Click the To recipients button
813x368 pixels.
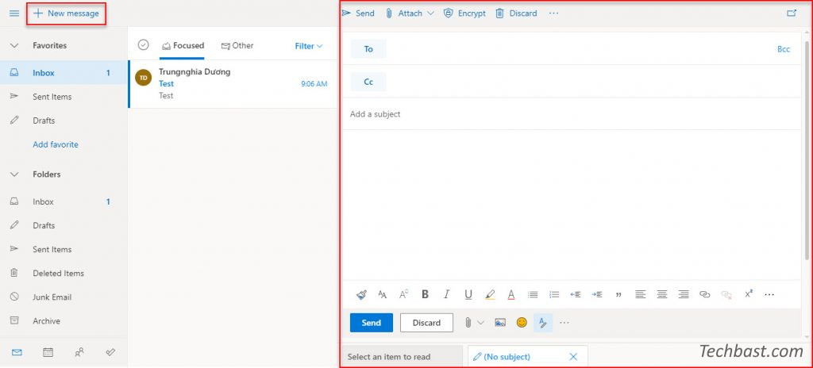(x=368, y=48)
